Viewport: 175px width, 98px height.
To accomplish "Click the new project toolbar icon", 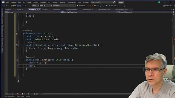I will (11, 5).
